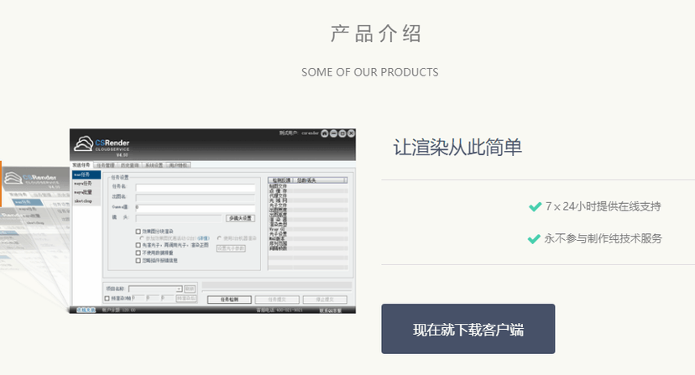Open the 项目名称 dropdown list
The height and width of the screenshot is (375, 695).
[179, 289]
